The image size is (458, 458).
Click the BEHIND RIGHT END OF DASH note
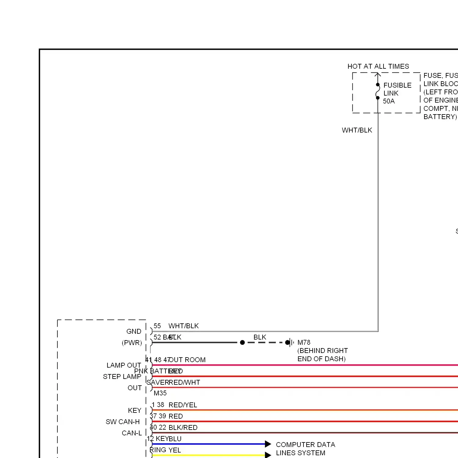[x=322, y=354]
